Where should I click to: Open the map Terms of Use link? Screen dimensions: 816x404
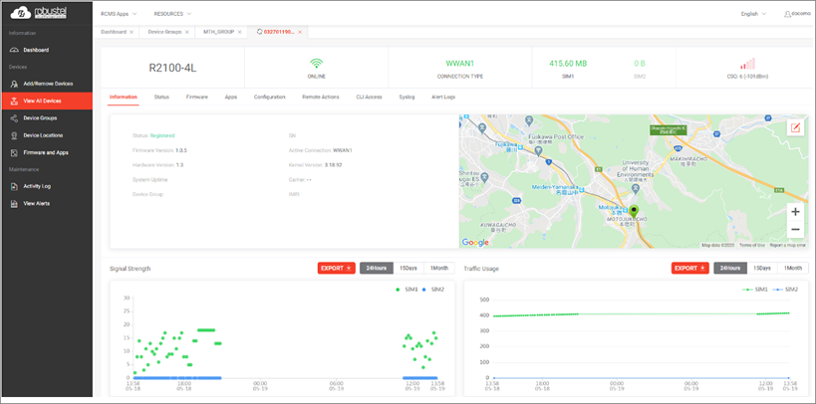pos(752,245)
